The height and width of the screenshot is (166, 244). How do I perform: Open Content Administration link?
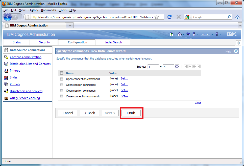[26, 57]
